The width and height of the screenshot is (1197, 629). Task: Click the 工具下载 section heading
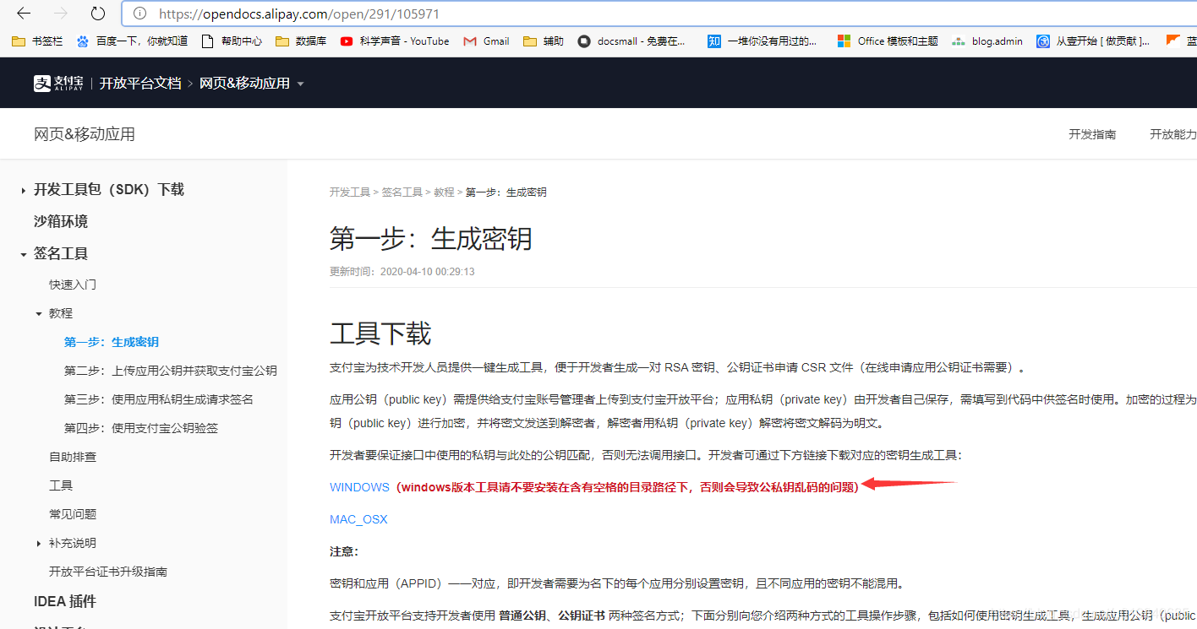(380, 333)
